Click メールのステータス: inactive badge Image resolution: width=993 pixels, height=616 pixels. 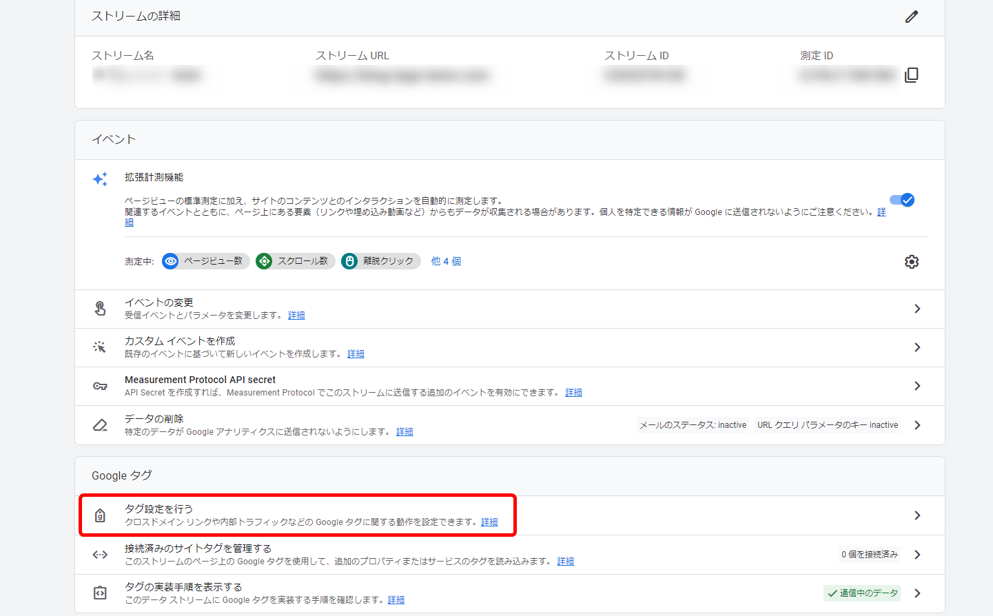693,425
